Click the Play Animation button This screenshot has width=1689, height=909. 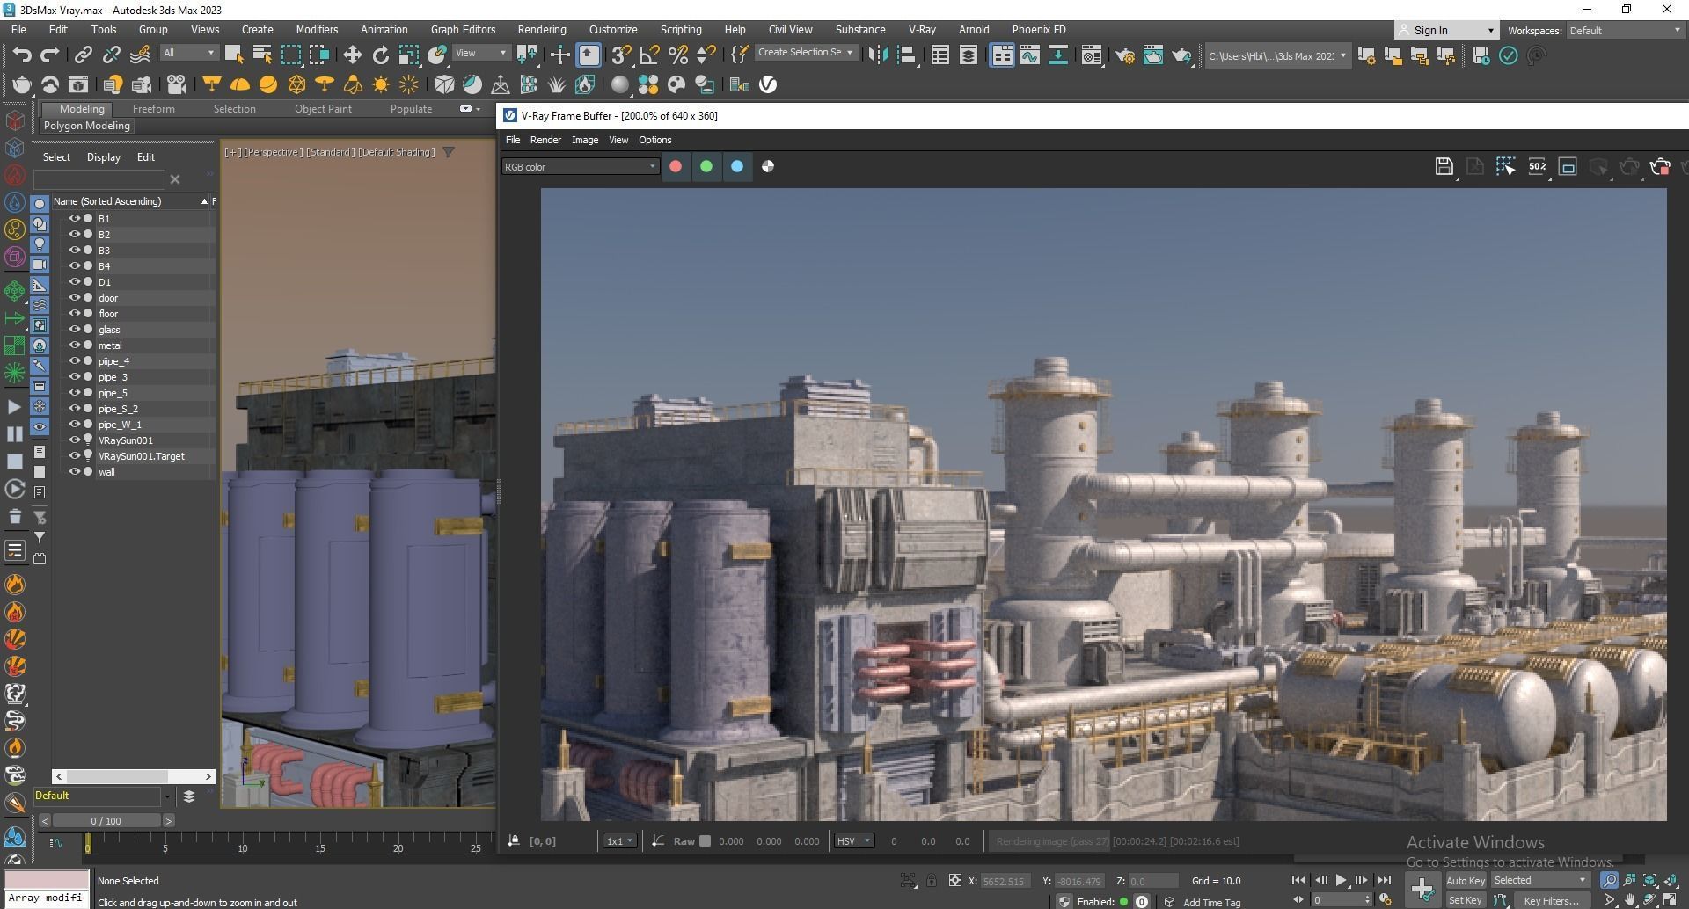pyautogui.click(x=1341, y=880)
